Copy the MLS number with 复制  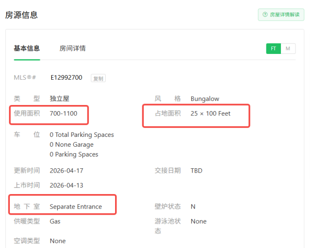(x=98, y=78)
